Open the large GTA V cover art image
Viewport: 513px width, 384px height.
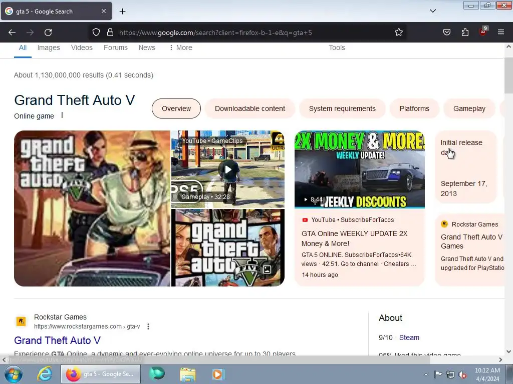coord(92,208)
